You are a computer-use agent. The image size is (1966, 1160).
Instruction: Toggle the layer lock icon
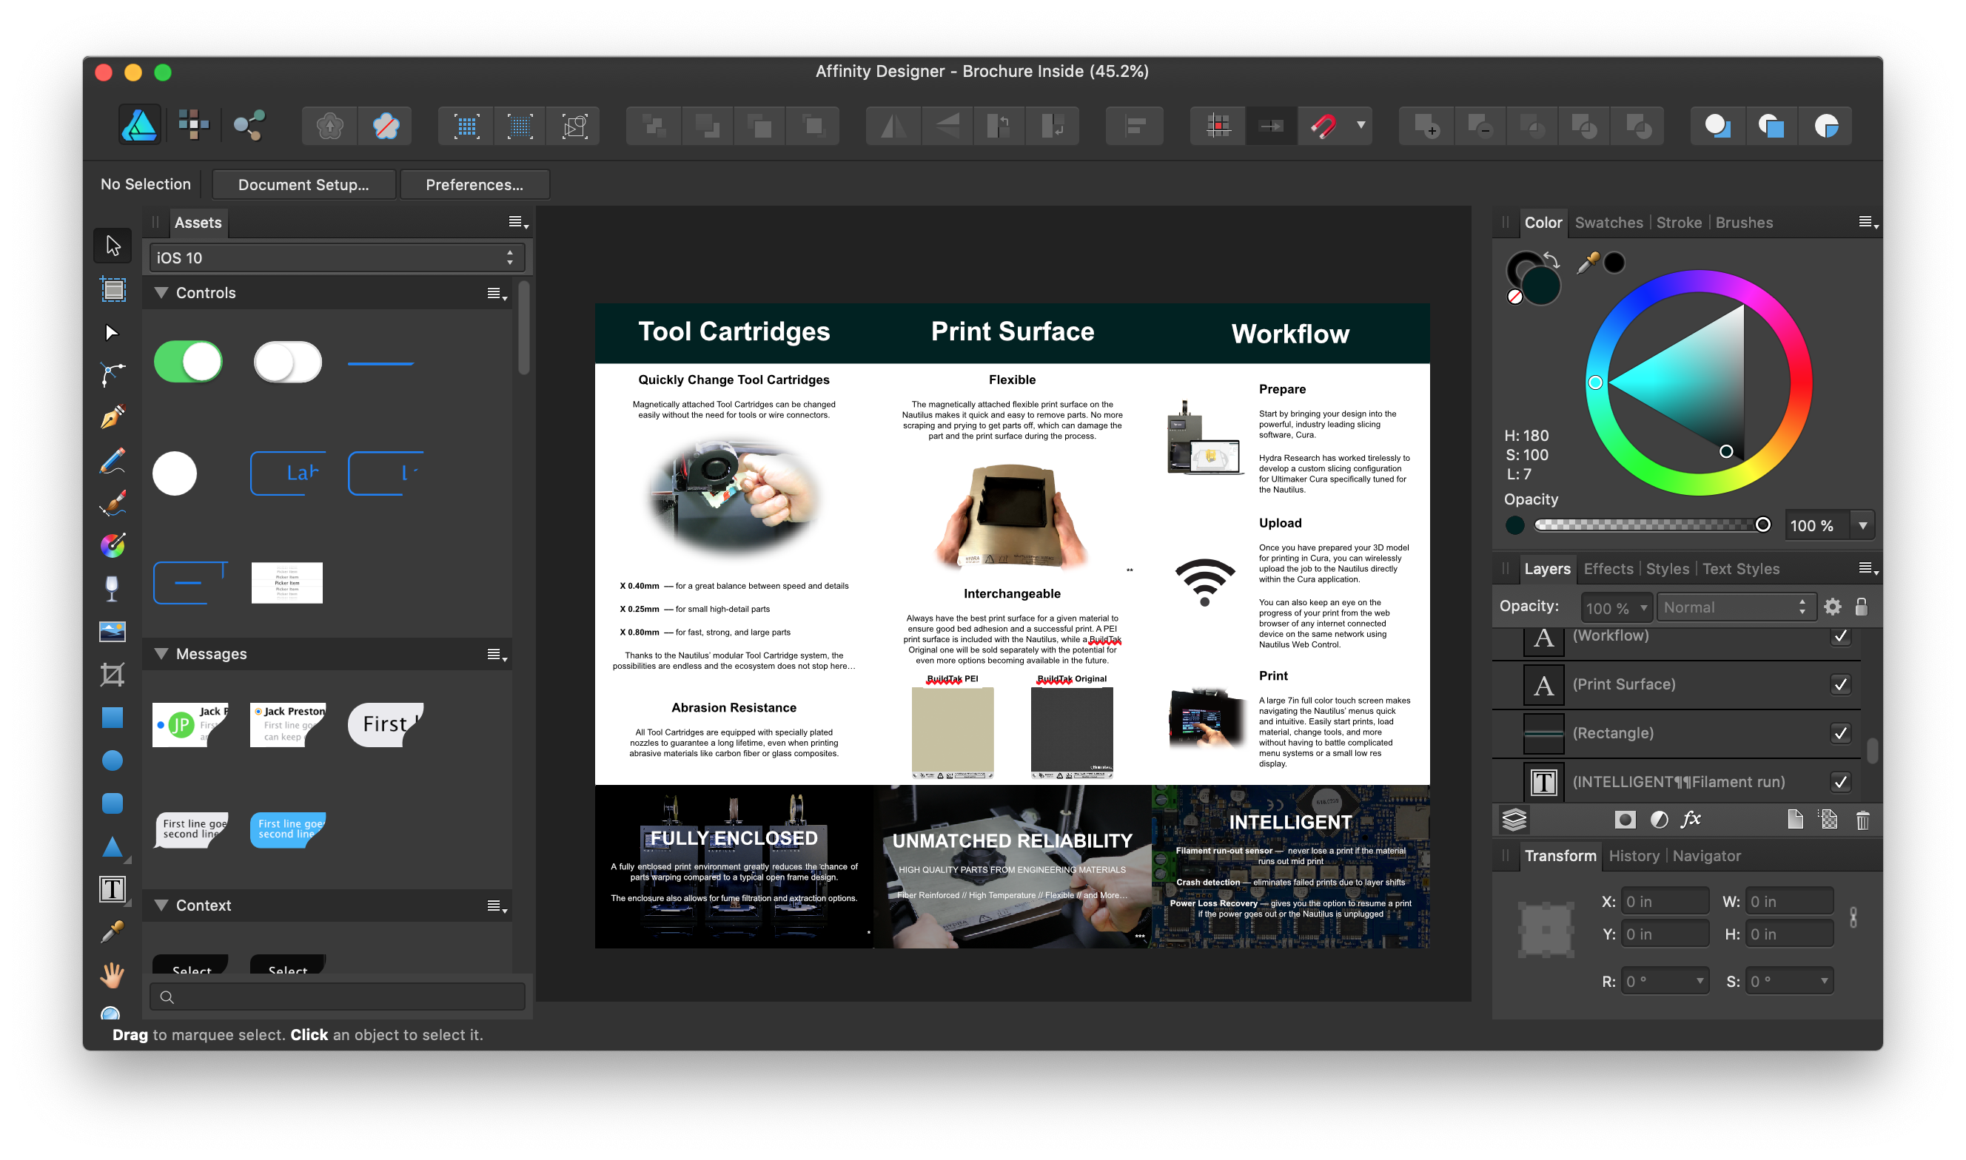[x=1861, y=607]
